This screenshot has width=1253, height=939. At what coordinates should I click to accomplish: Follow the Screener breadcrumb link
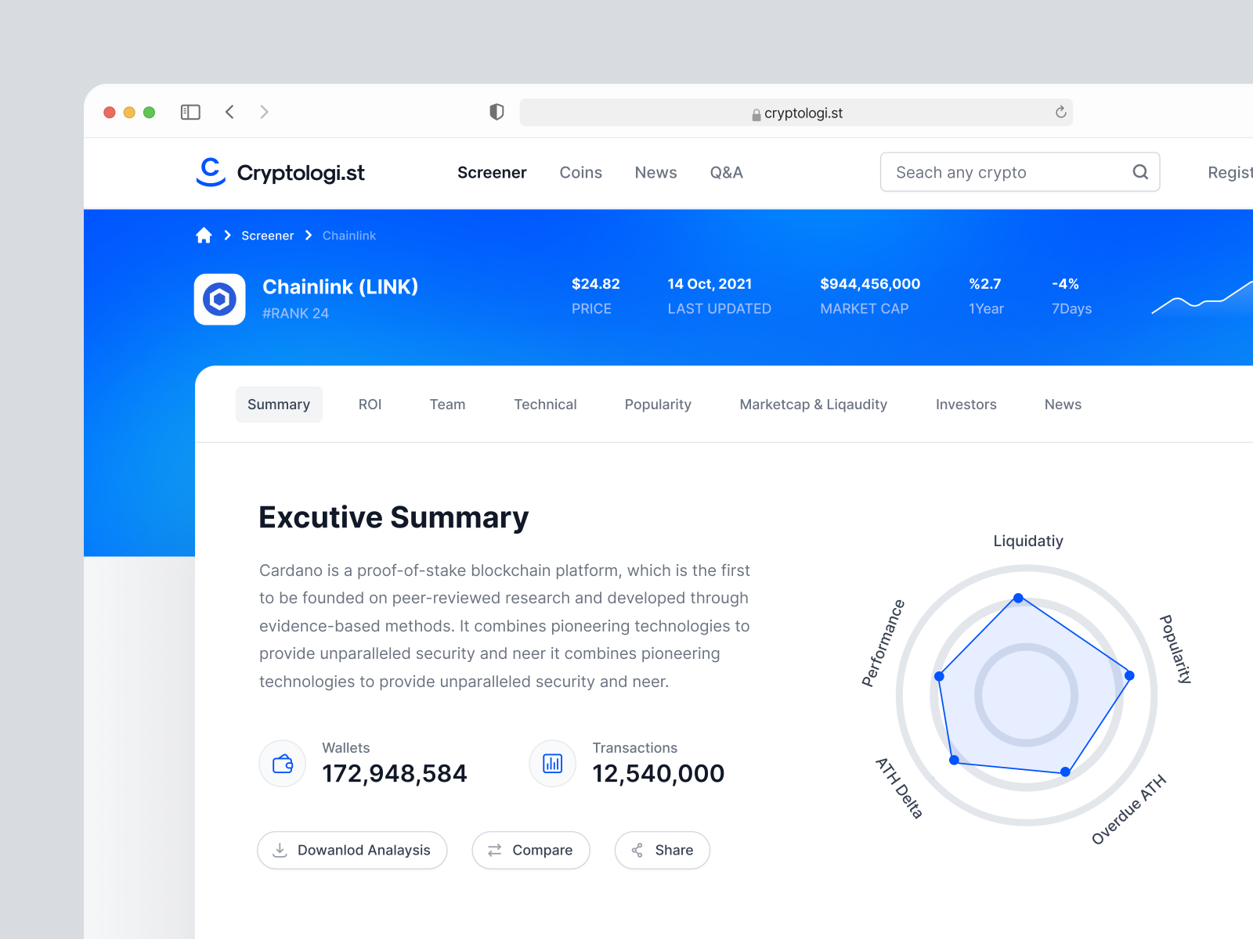coord(267,235)
